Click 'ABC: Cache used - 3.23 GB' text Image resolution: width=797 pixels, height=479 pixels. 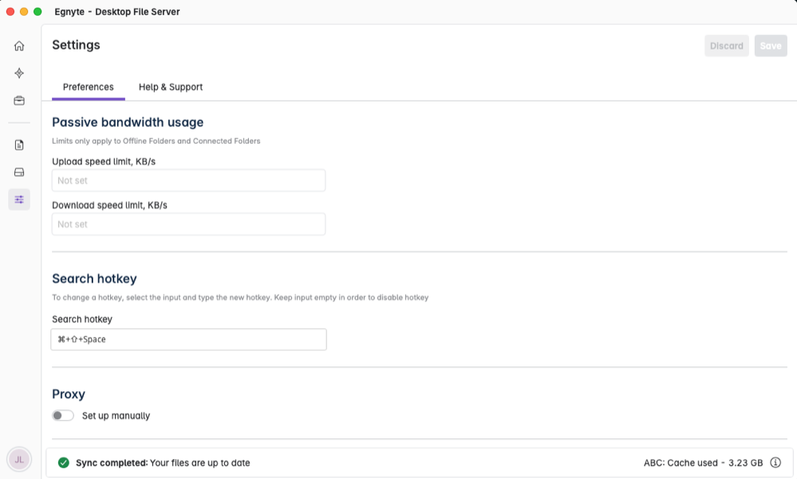(703, 463)
